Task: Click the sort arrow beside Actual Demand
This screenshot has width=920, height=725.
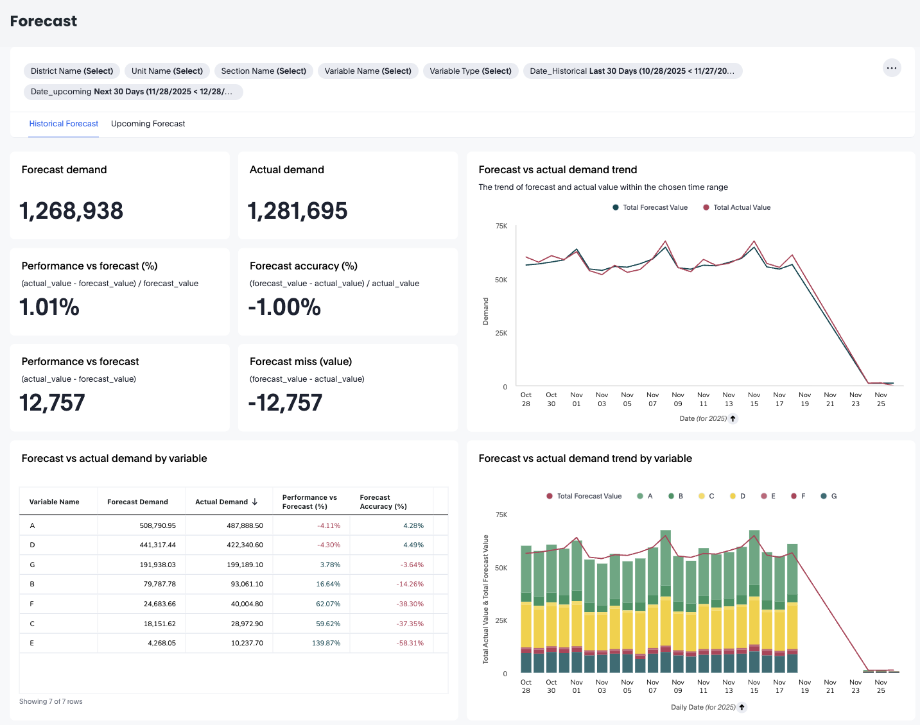Action: pos(255,502)
